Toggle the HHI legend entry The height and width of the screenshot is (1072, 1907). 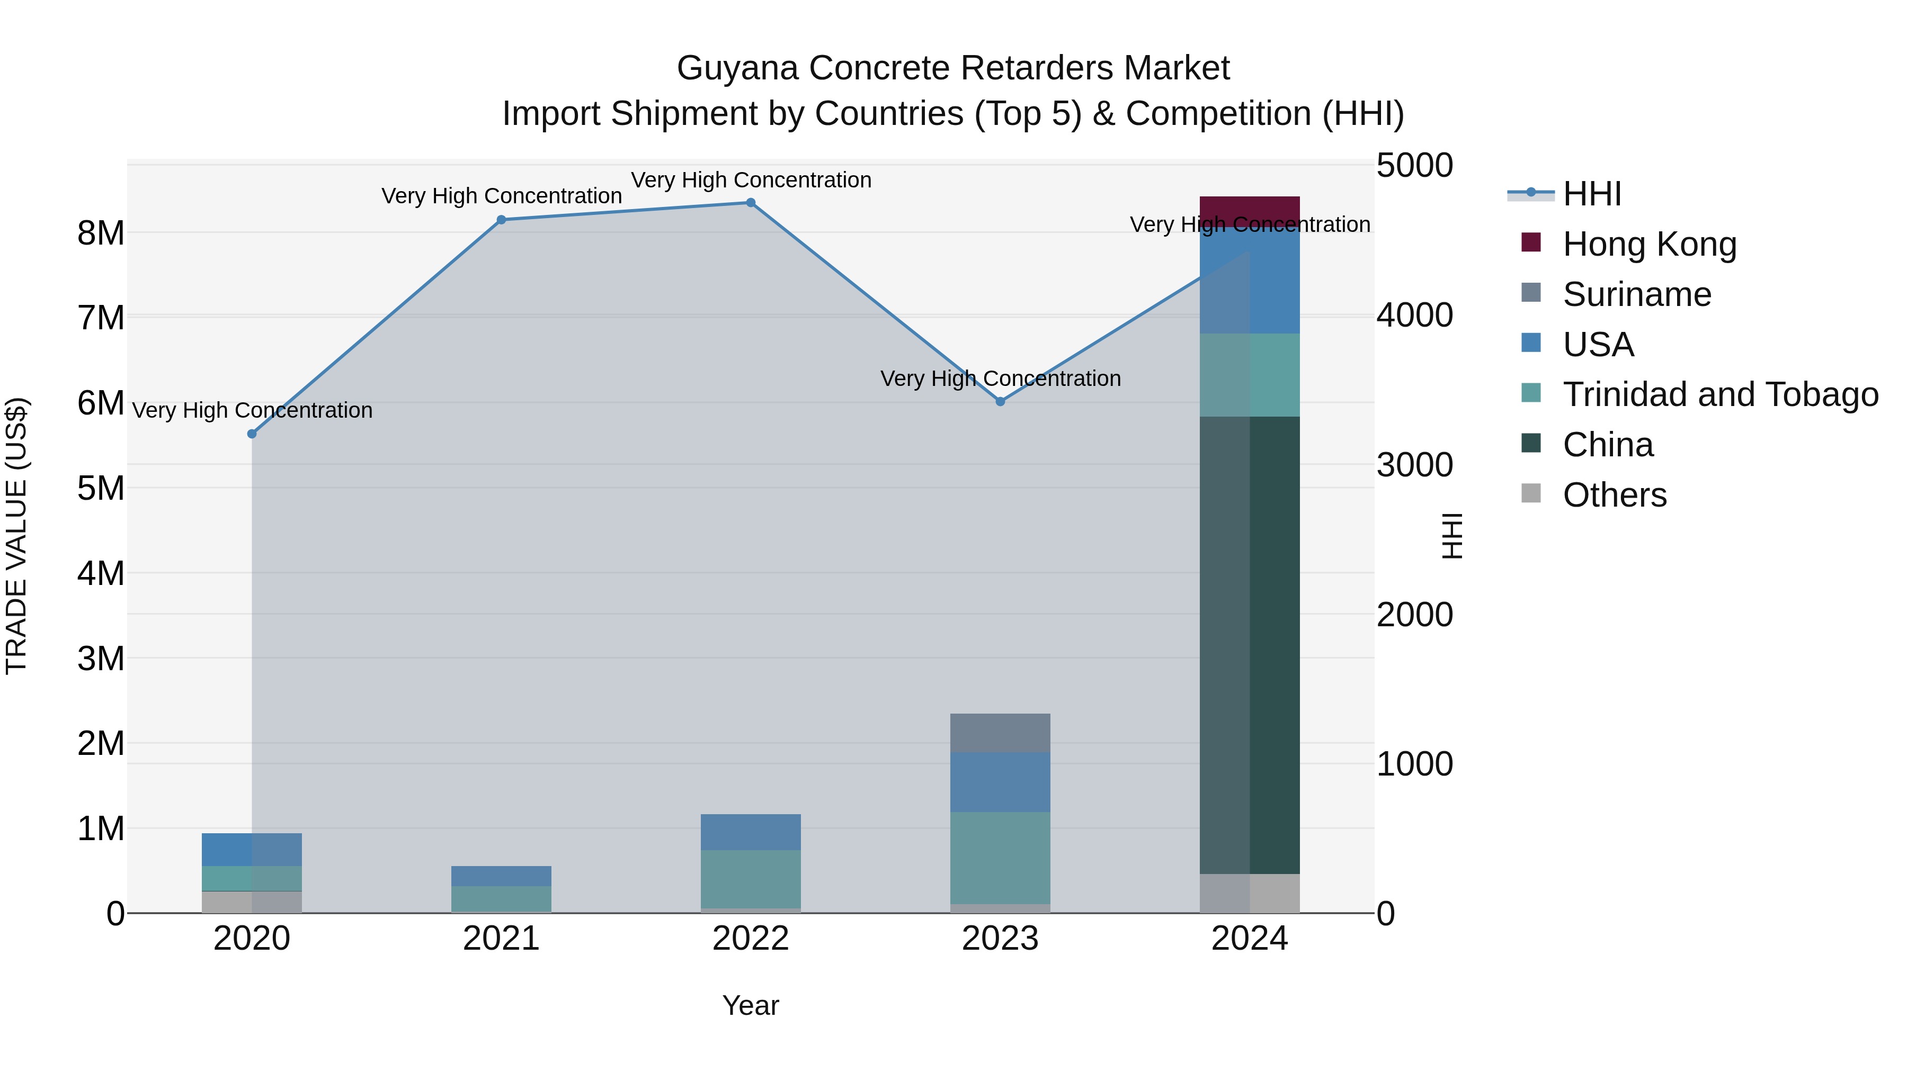coord(1564,194)
